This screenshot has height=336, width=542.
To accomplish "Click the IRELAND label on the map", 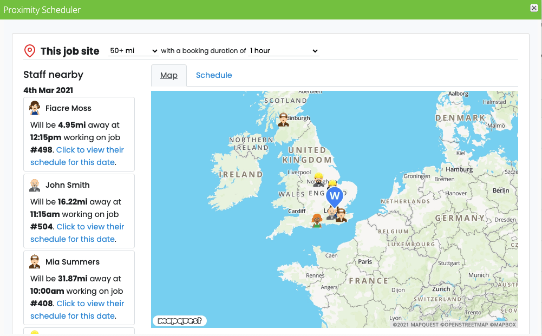I will coord(241,174).
